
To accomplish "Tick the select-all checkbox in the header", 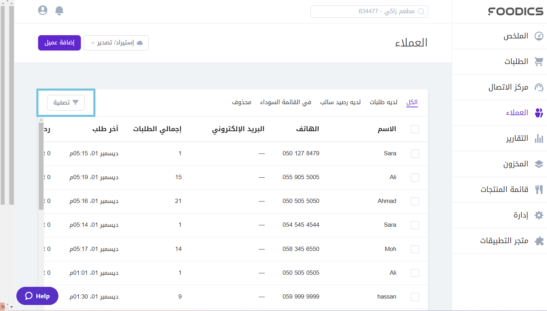I will pyautogui.click(x=415, y=129).
